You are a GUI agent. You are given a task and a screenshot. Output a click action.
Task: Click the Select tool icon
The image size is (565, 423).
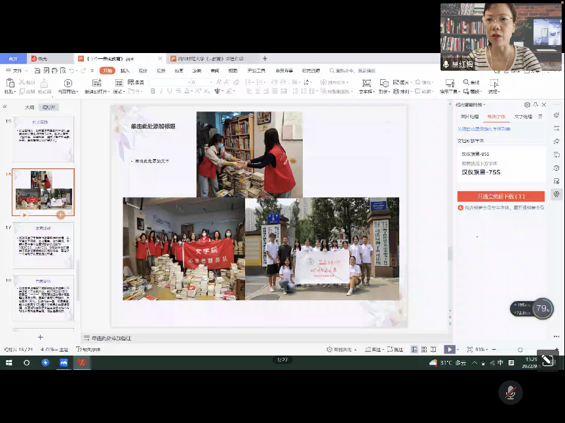494,84
